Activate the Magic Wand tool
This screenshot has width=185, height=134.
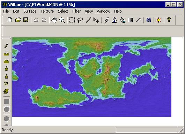88,20
